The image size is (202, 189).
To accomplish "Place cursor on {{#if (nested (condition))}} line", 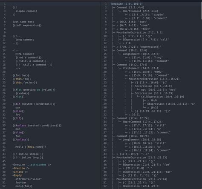I will click(34, 104).
